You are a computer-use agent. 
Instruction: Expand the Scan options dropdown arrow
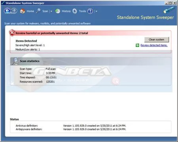(51, 11)
